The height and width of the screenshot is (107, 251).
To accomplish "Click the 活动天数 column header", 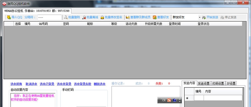I will click(x=134, y=24).
